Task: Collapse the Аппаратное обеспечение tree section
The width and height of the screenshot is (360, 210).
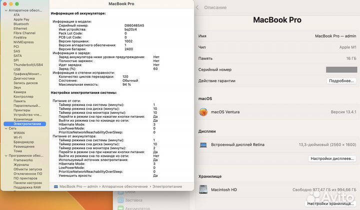Action: [x=6, y=11]
